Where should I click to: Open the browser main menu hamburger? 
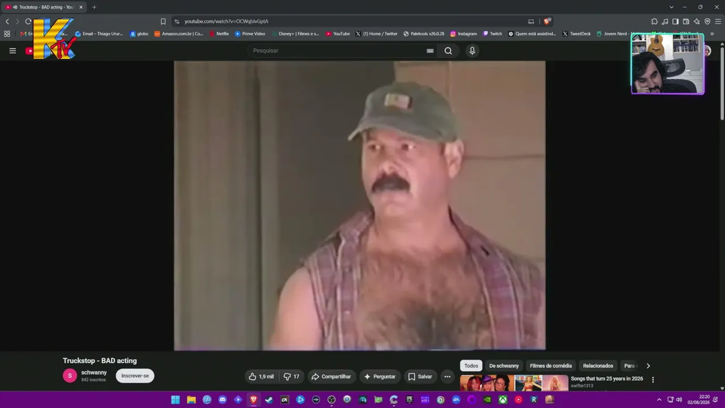tap(718, 22)
